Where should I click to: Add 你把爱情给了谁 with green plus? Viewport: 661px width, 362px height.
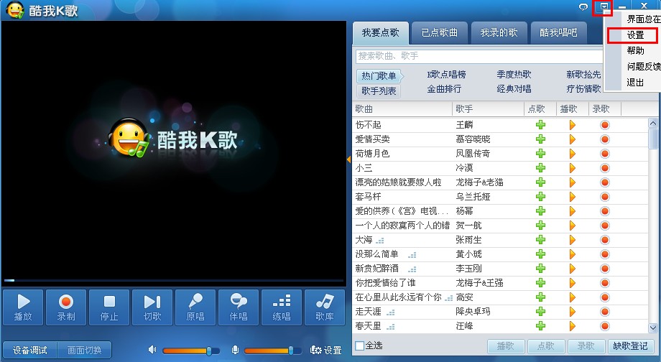pos(540,283)
